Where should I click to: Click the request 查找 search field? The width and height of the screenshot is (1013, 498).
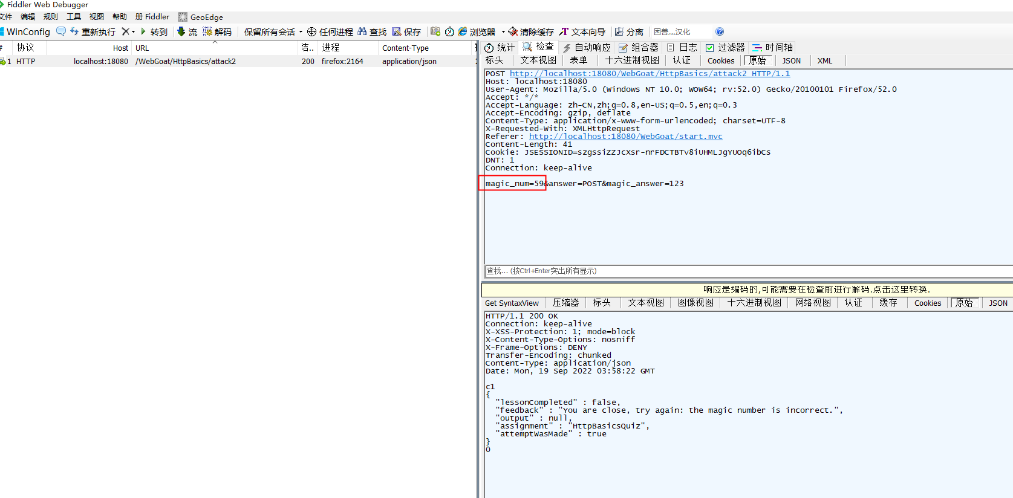749,271
